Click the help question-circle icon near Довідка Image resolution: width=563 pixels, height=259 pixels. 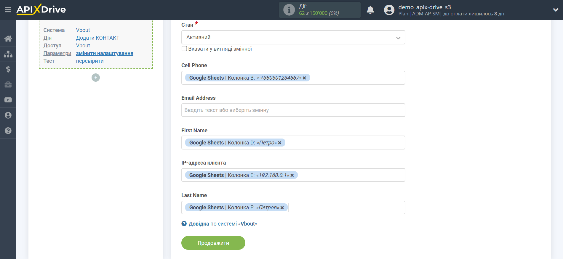pos(184,224)
